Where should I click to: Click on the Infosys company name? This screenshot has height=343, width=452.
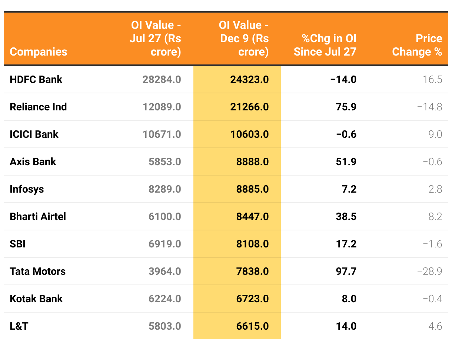point(27,189)
